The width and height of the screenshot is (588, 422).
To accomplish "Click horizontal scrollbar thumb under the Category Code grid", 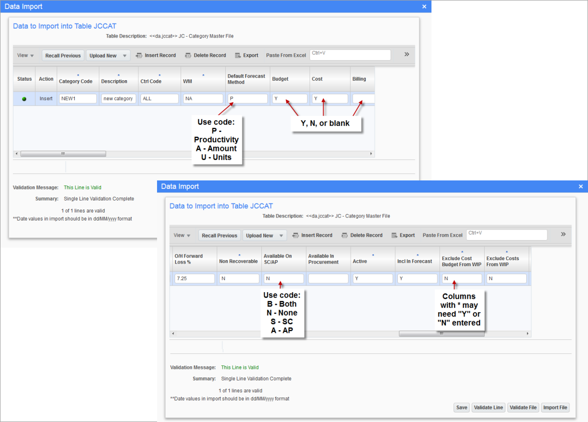I will tap(63, 153).
